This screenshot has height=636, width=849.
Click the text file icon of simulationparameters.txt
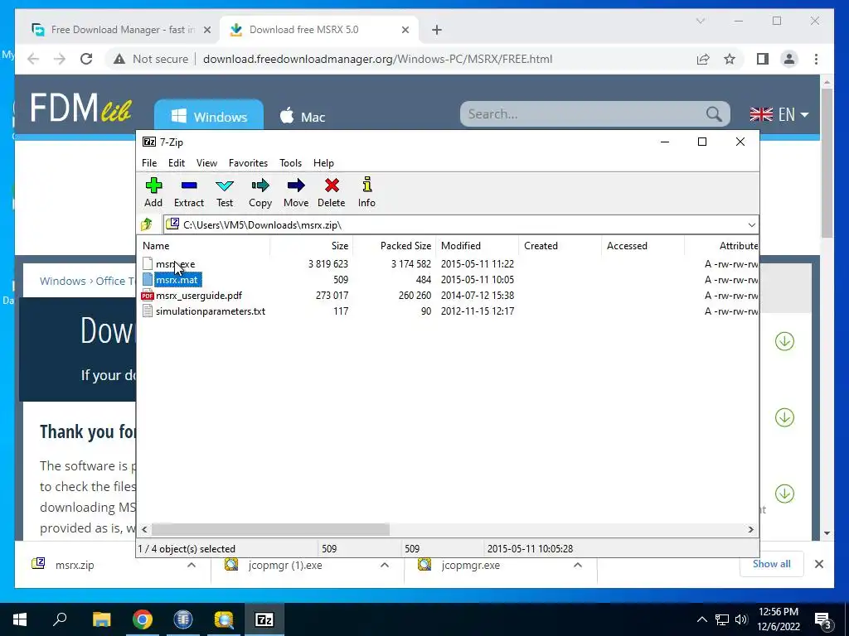pyautogui.click(x=148, y=311)
